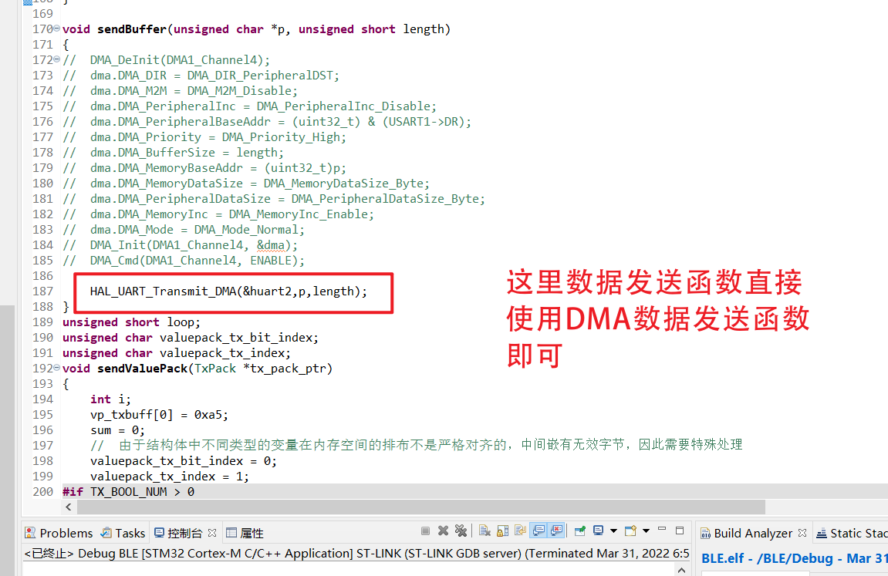
Task: Click sendBuffer function name on line 170
Action: [132, 29]
